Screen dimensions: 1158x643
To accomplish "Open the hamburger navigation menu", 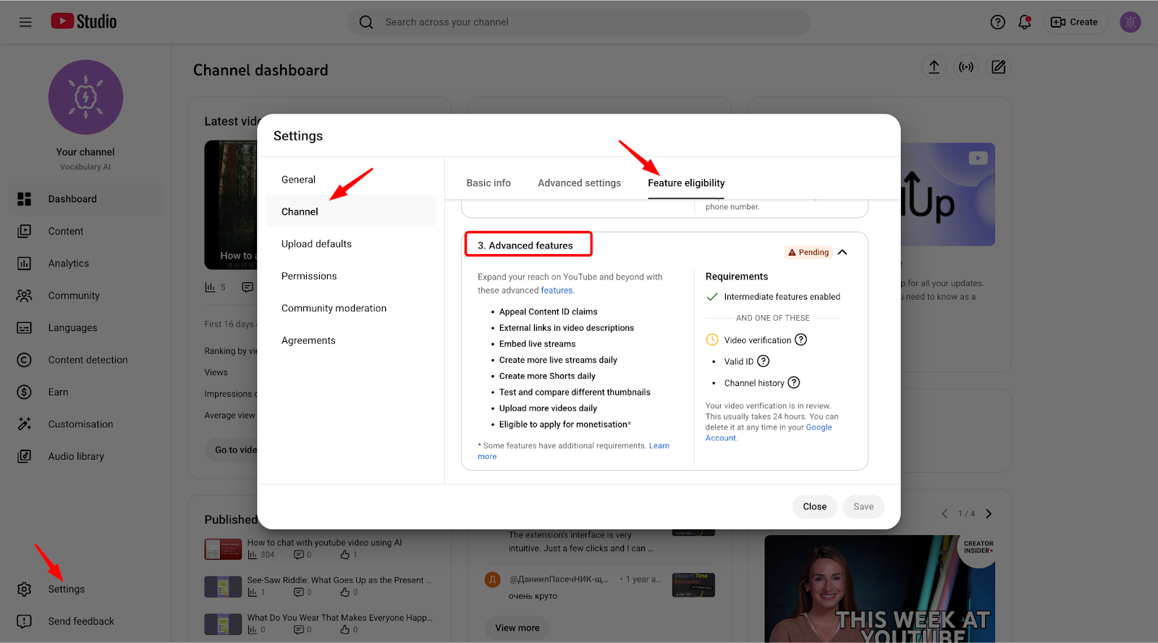I will click(25, 22).
